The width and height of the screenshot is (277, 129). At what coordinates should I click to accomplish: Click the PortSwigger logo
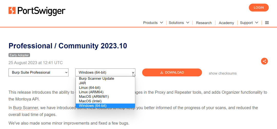(37, 11)
